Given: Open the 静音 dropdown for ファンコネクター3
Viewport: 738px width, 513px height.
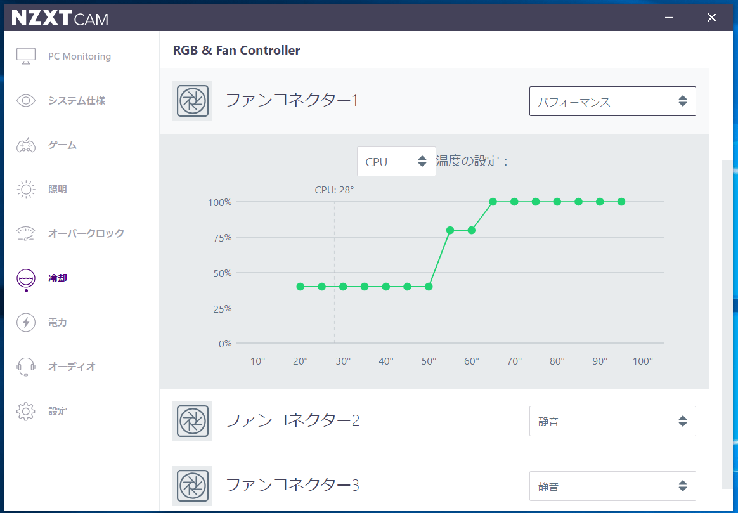Looking at the screenshot, I should tap(612, 486).
